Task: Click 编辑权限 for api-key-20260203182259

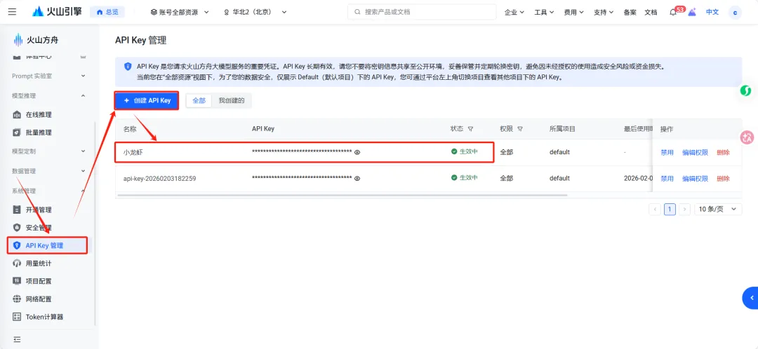Action: click(695, 178)
